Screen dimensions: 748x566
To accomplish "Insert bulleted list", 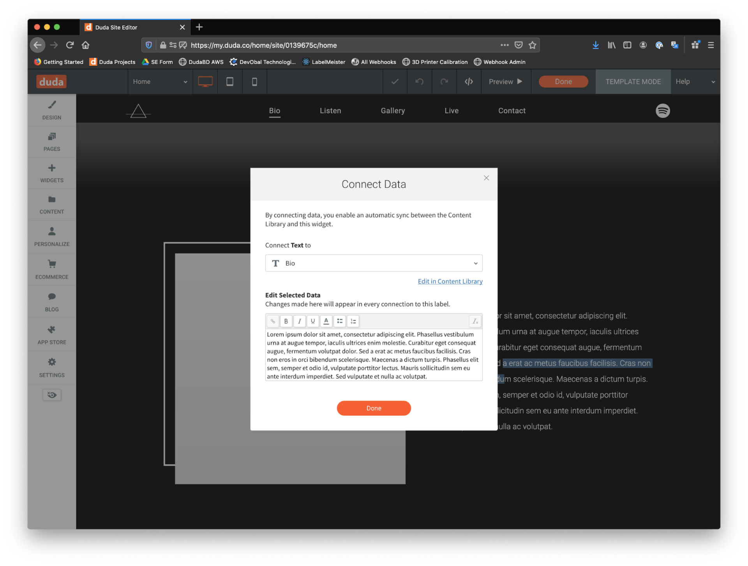I will coord(340,321).
